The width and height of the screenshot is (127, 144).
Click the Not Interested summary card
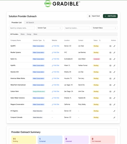click(103, 140)
